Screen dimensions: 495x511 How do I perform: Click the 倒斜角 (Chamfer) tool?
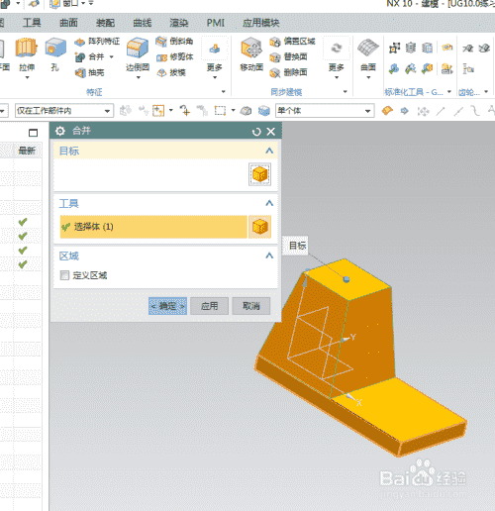pyautogui.click(x=174, y=42)
